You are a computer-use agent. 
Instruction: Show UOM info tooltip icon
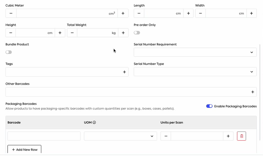point(94,122)
